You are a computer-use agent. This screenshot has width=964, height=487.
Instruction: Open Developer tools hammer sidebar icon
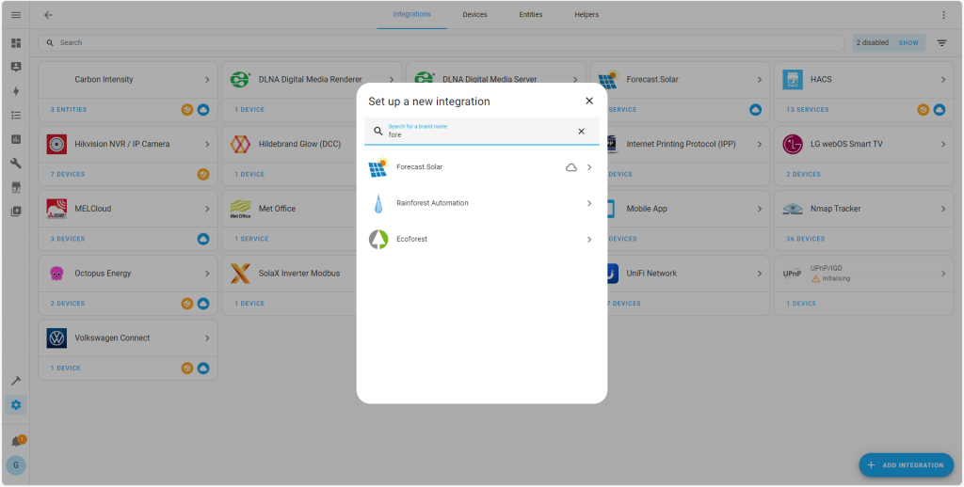pyautogui.click(x=16, y=381)
